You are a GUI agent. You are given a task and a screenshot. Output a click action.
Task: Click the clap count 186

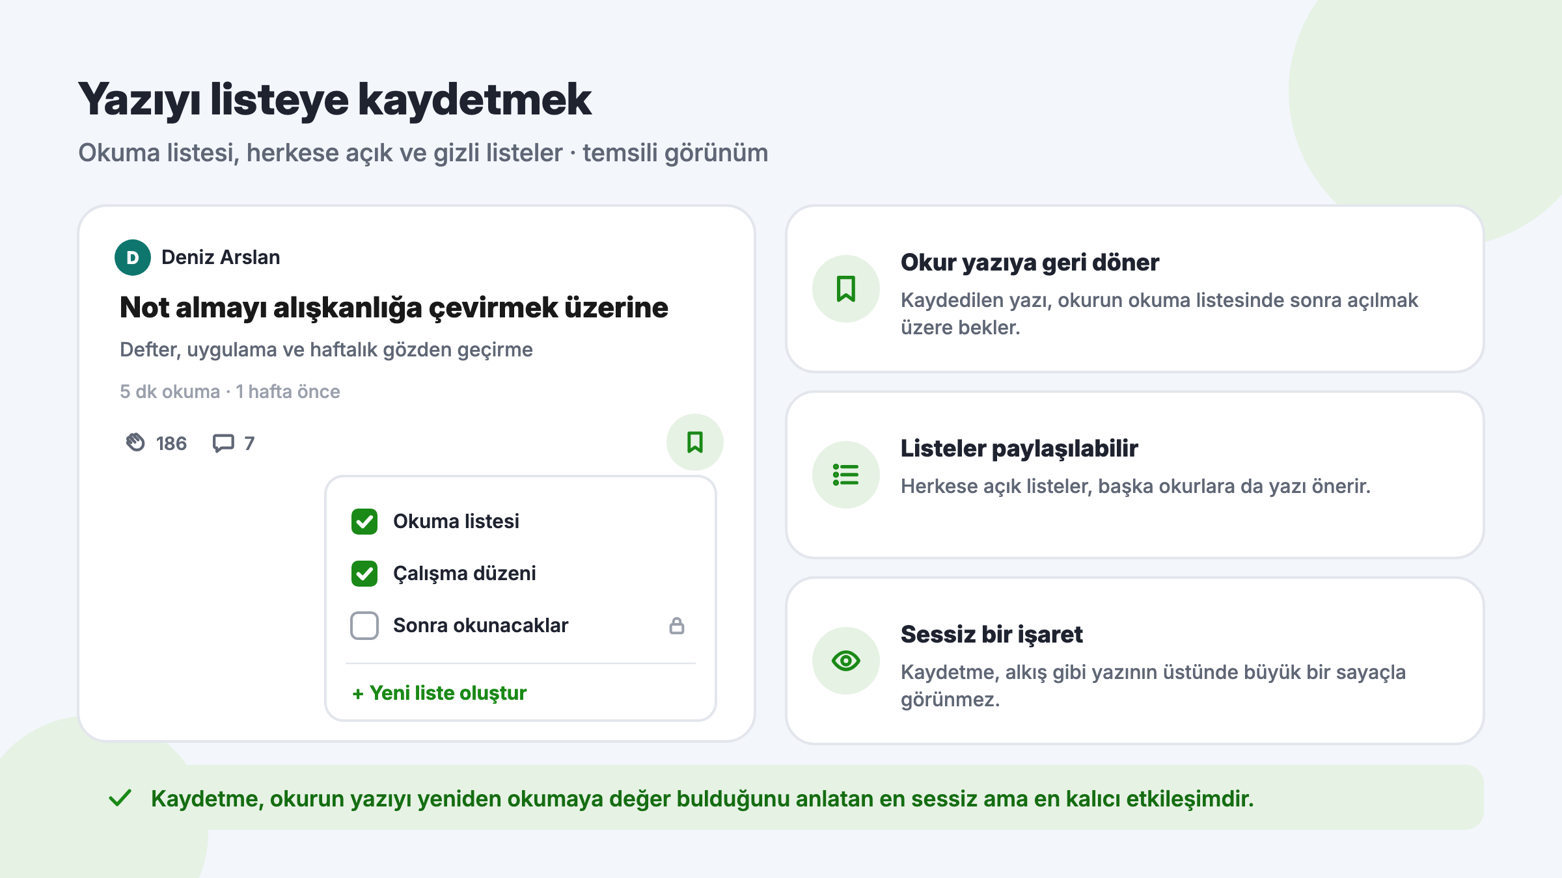171,444
